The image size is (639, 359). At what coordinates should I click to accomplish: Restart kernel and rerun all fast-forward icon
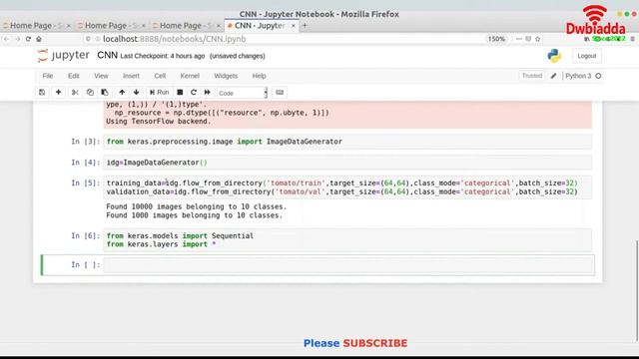coord(208,93)
